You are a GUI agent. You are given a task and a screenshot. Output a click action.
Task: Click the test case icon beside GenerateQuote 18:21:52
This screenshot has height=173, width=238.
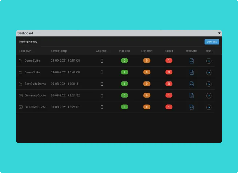(21, 96)
